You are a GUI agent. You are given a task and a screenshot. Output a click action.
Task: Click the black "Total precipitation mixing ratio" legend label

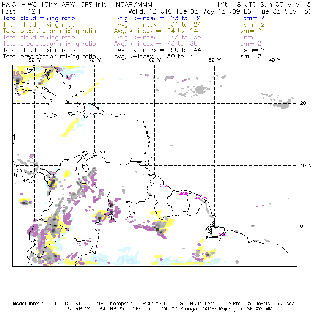coord(49,57)
